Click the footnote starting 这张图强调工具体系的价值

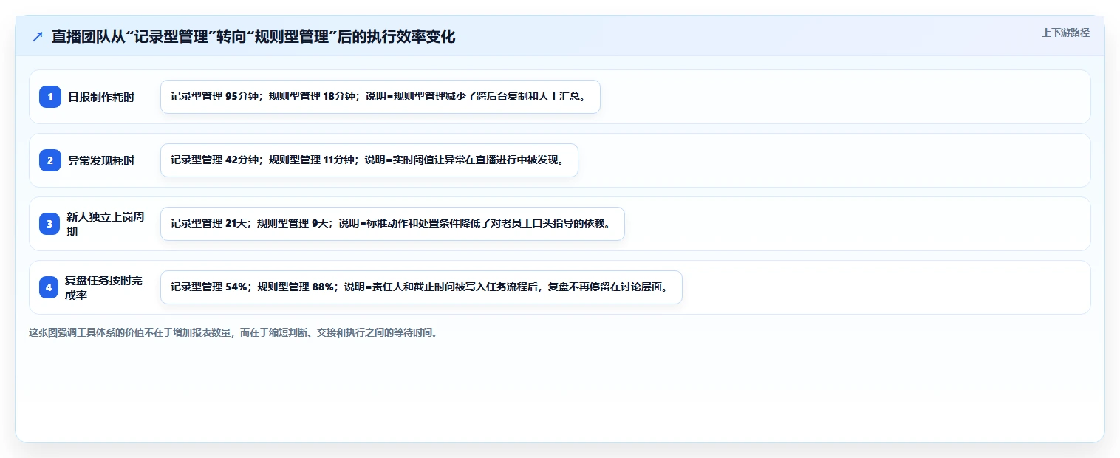[x=235, y=332]
